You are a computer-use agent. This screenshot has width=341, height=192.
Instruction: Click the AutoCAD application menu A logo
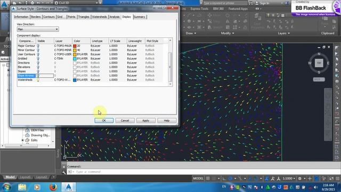[x=4, y=4]
